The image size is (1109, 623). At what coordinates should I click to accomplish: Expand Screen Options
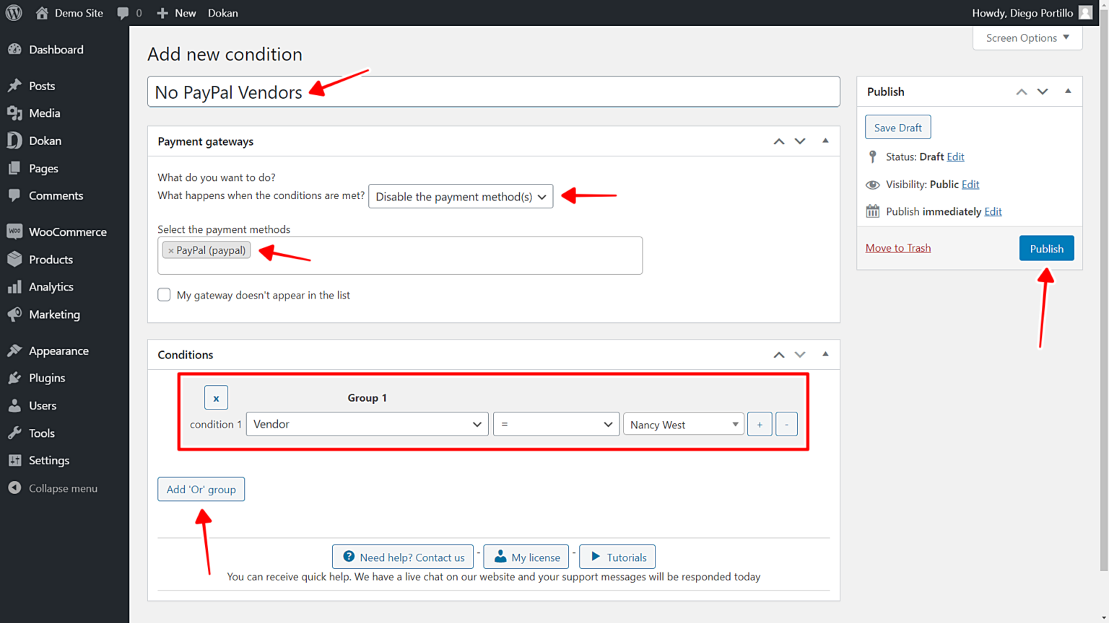coord(1026,37)
